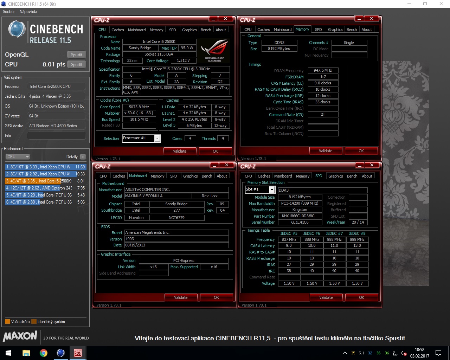Image resolution: width=450 pixels, height=360 pixels.
Task: Open About tab in the Memory window
Action: coord(367,30)
